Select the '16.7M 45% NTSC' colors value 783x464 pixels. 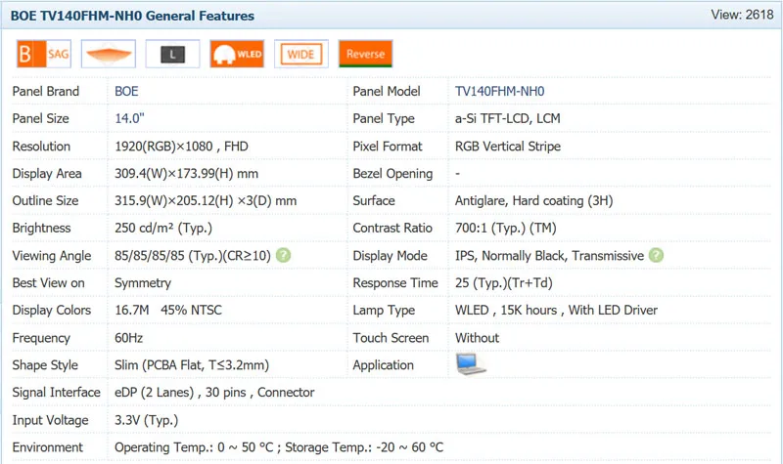[168, 310]
